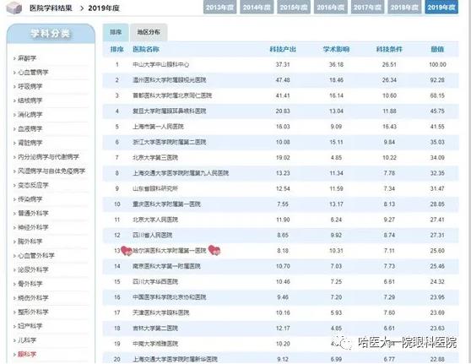Click the 医院名称 column header

tap(146, 49)
